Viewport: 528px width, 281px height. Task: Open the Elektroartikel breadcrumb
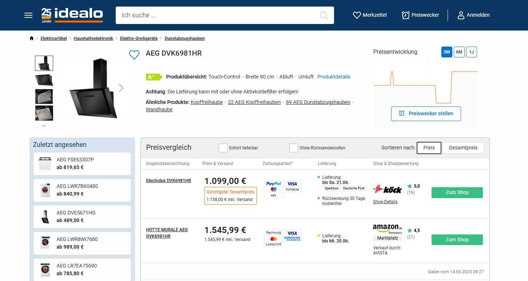[x=54, y=39]
